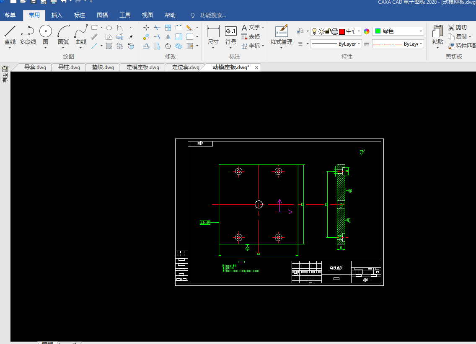Select the parallel lines tool
The width and height of the screenshot is (476, 344).
pyautogui.click(x=94, y=37)
